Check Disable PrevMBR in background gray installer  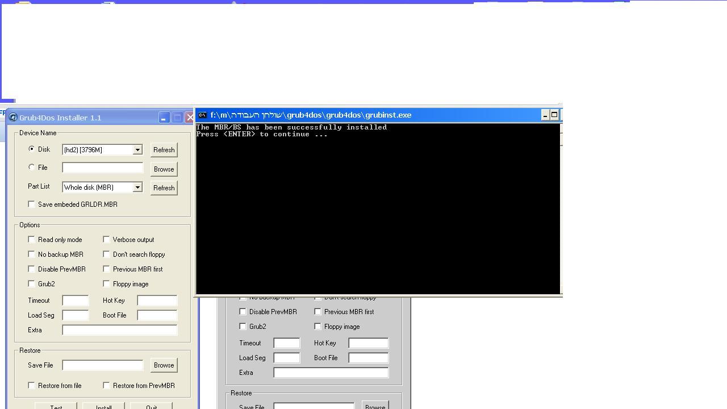click(x=243, y=311)
